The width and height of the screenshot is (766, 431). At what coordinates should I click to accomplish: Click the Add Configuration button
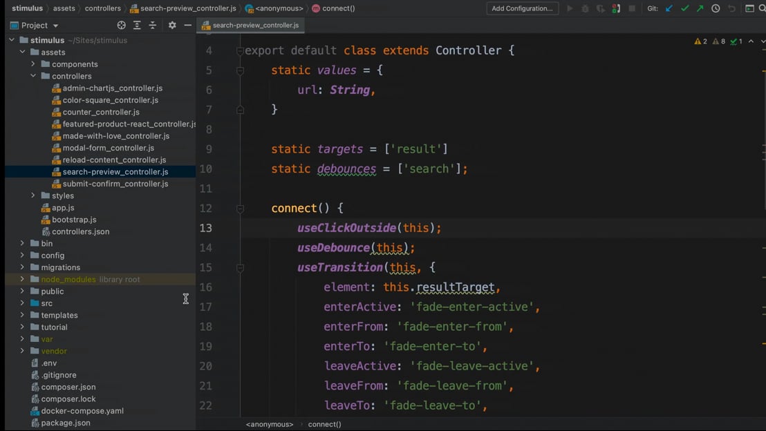[522, 8]
